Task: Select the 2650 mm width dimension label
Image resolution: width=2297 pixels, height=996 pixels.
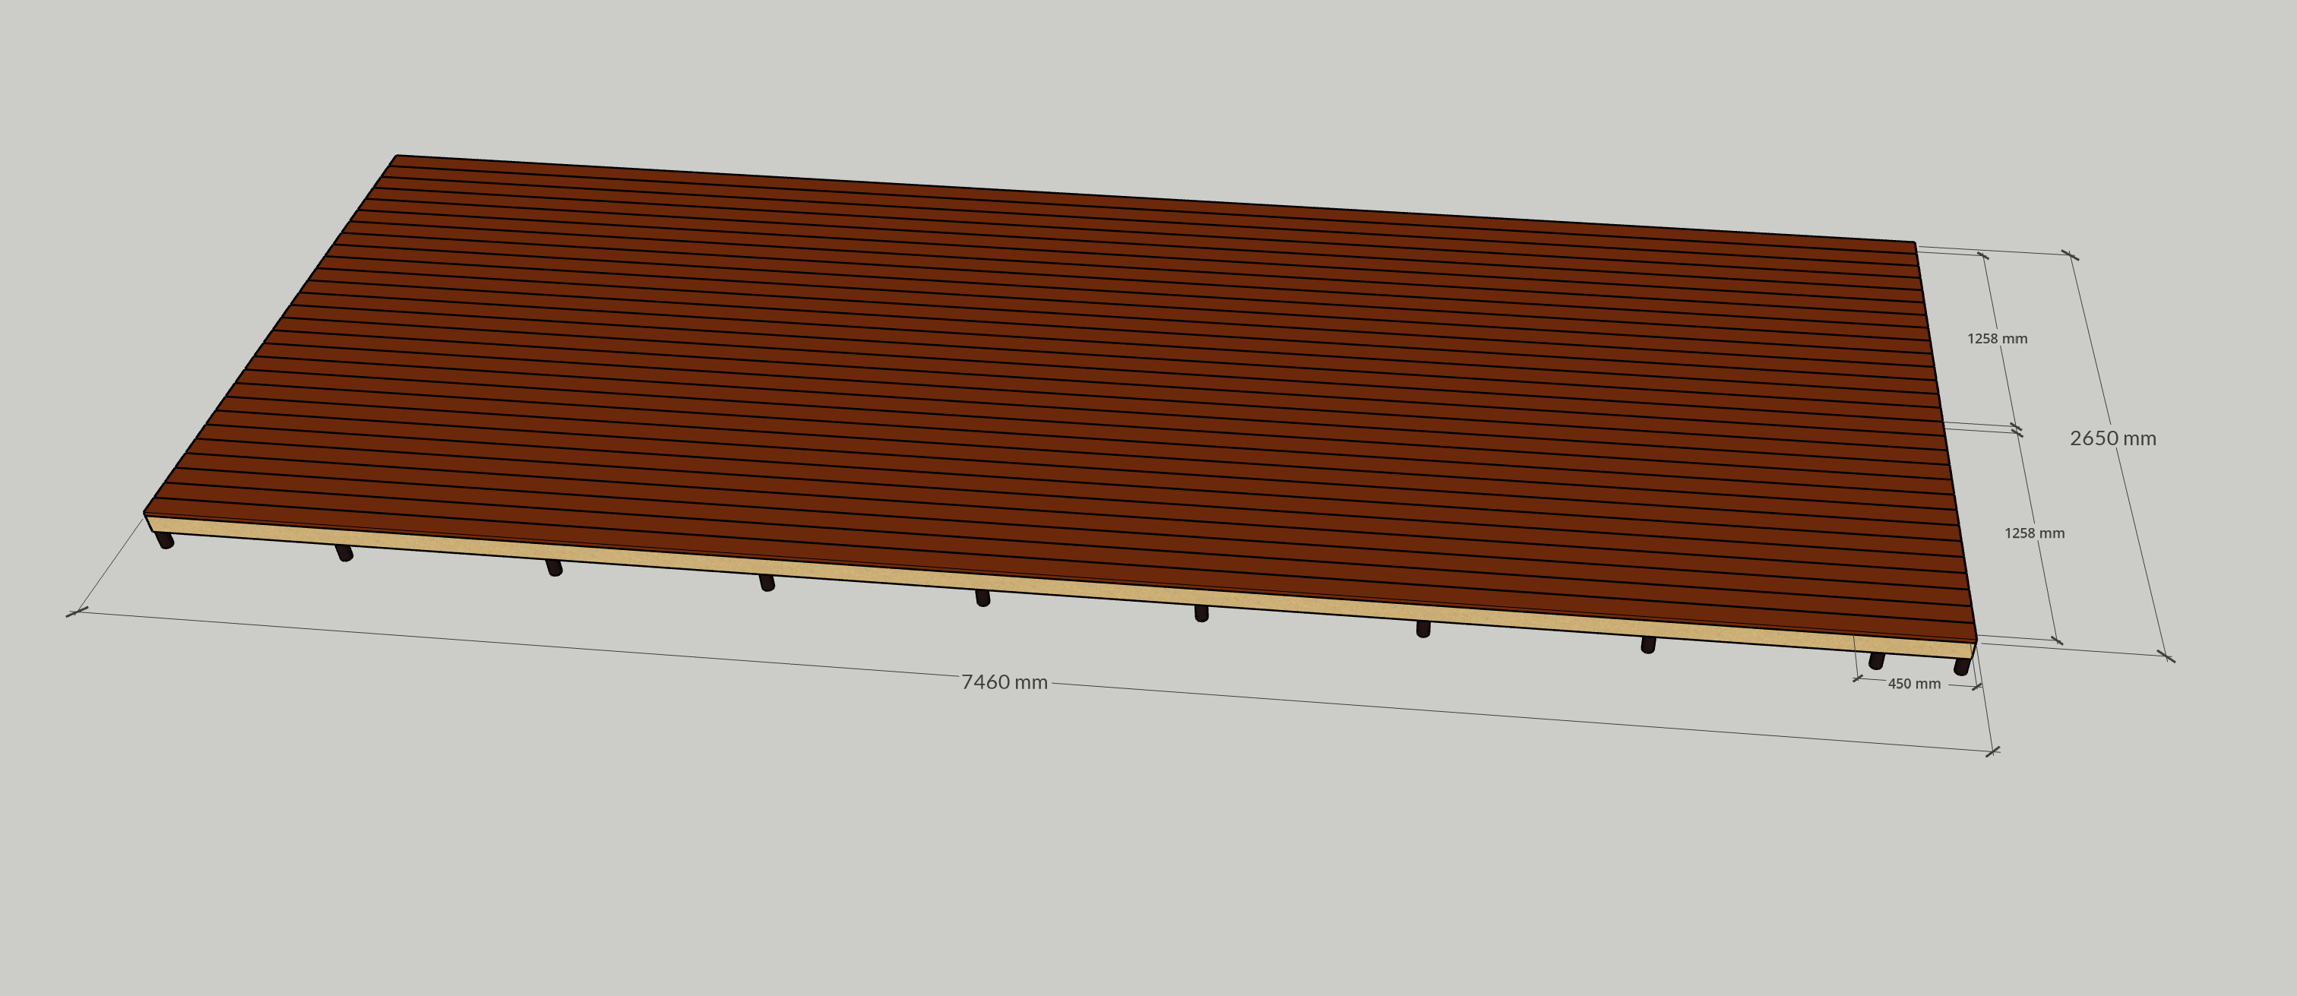Action: 2112,438
